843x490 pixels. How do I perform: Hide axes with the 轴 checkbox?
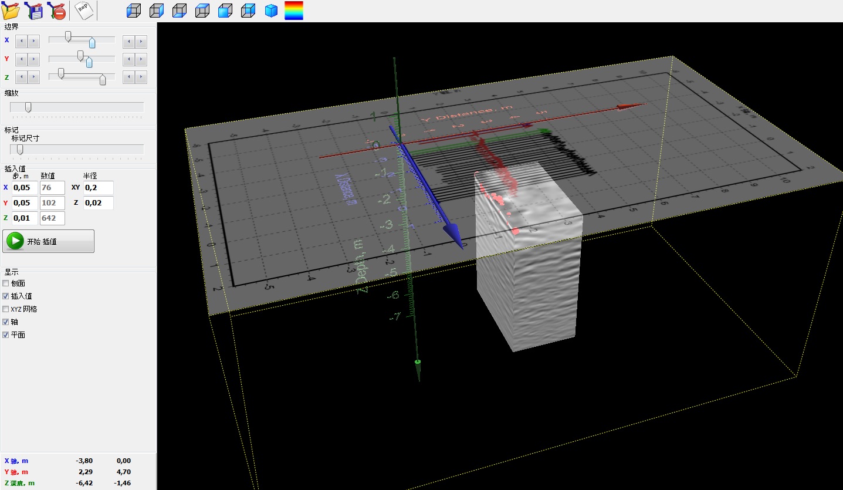[x=6, y=322]
